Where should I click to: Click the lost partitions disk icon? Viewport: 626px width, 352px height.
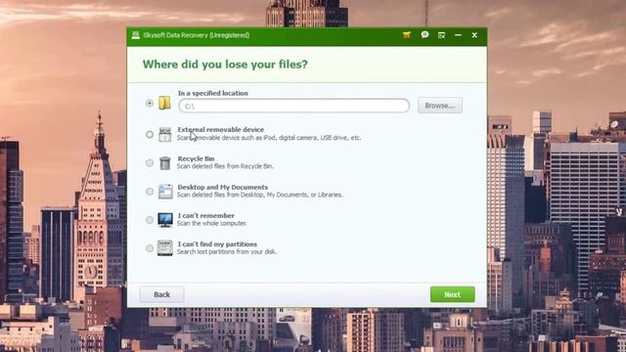point(165,248)
